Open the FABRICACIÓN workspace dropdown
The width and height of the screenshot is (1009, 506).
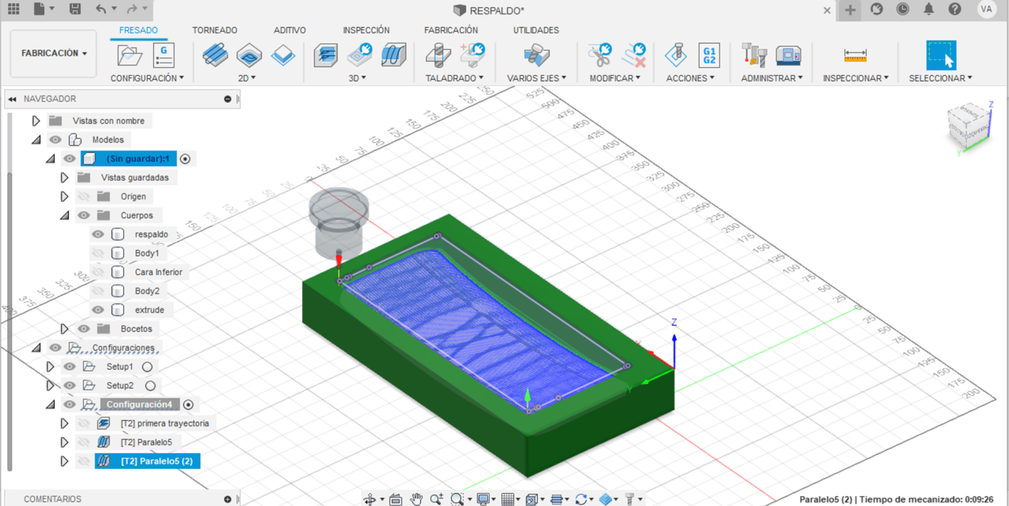coord(54,53)
